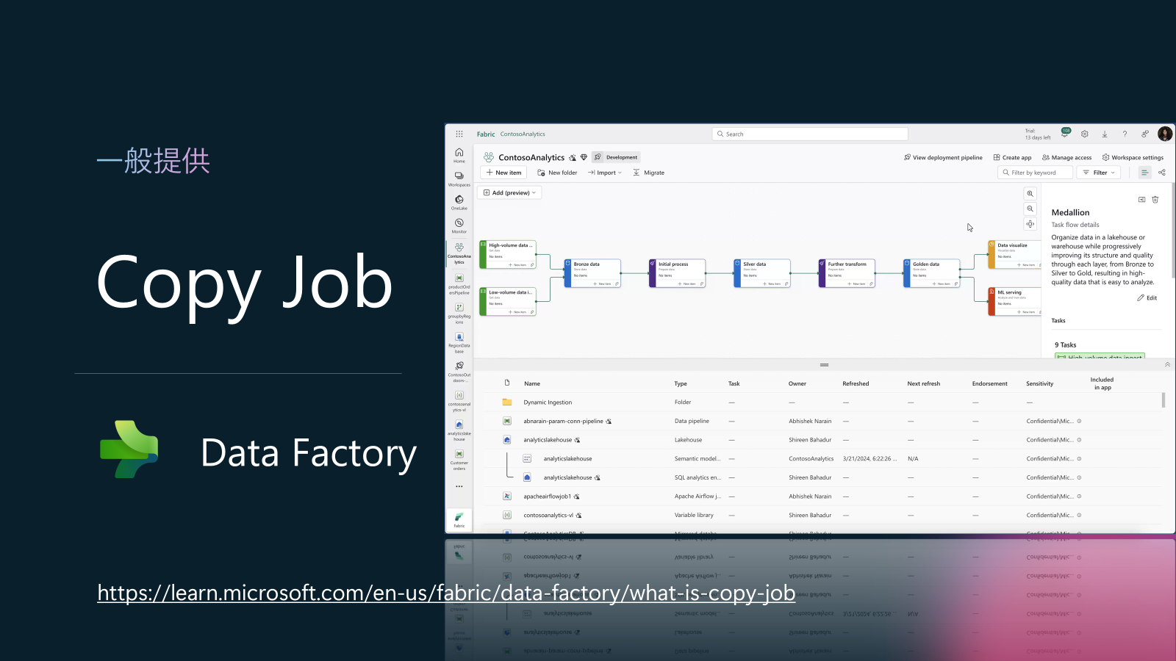The width and height of the screenshot is (1176, 661).
Task: Click the workspace diamond capacity icon
Action: [x=584, y=157]
